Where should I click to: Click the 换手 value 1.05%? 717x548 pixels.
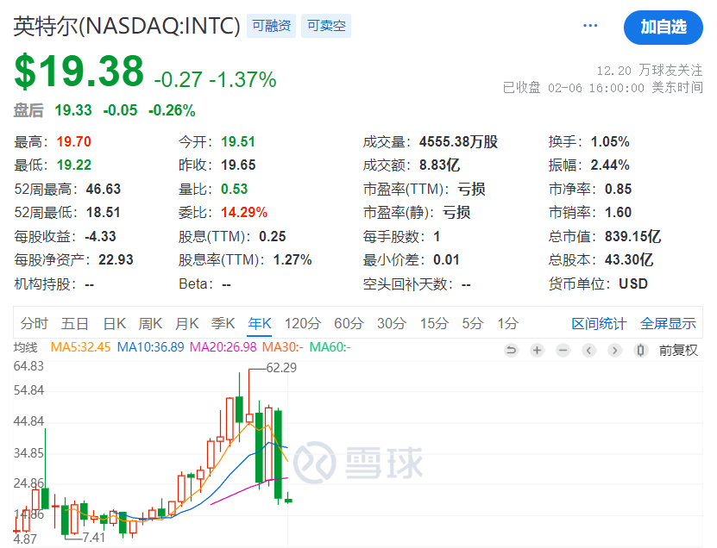[x=610, y=141]
